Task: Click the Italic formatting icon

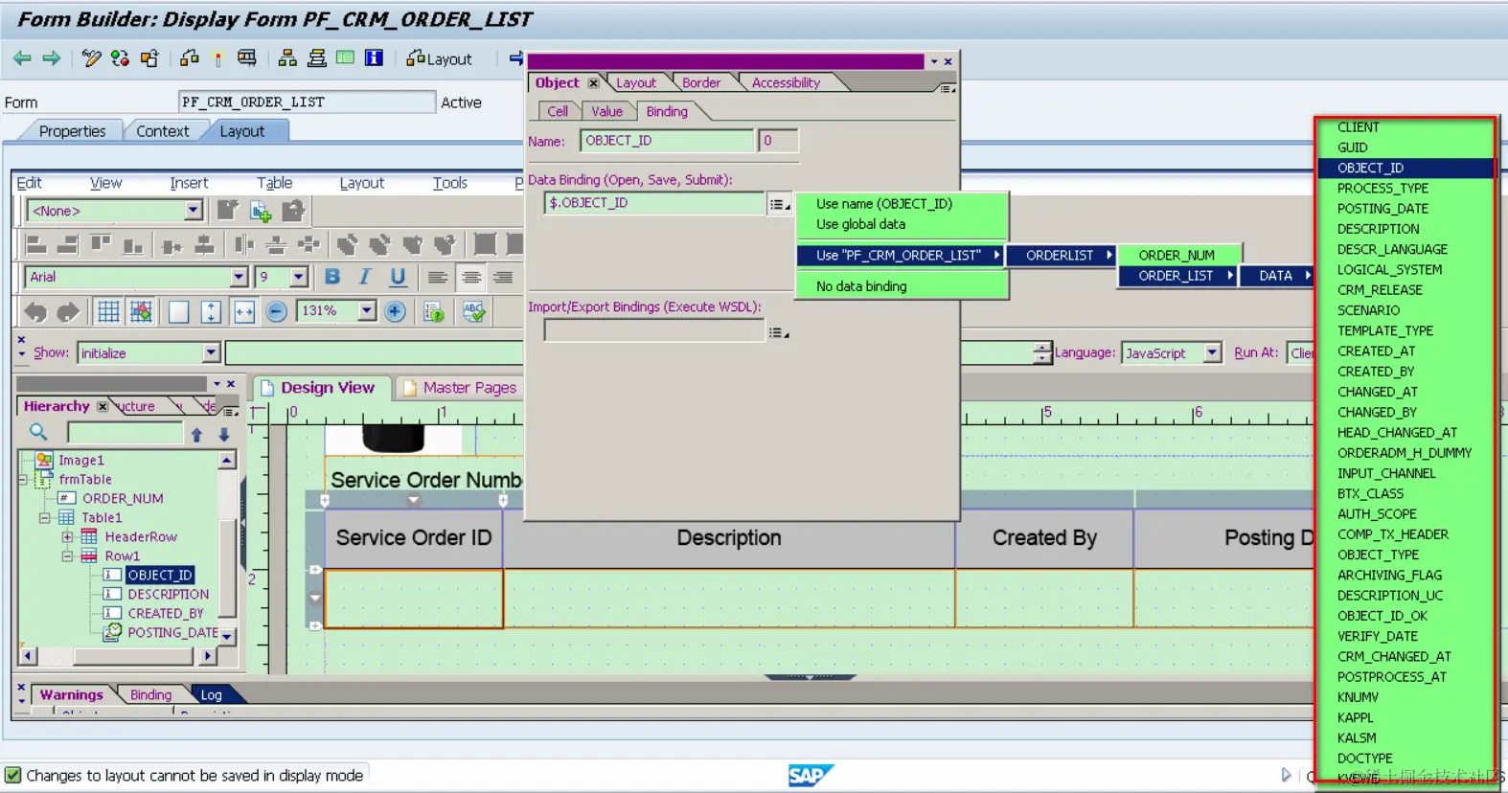Action: coord(365,277)
